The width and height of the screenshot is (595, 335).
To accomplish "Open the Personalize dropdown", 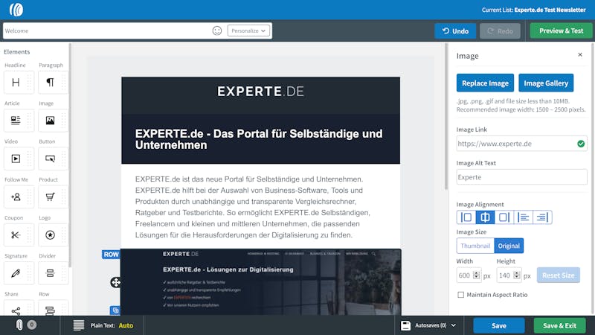I will (x=248, y=31).
